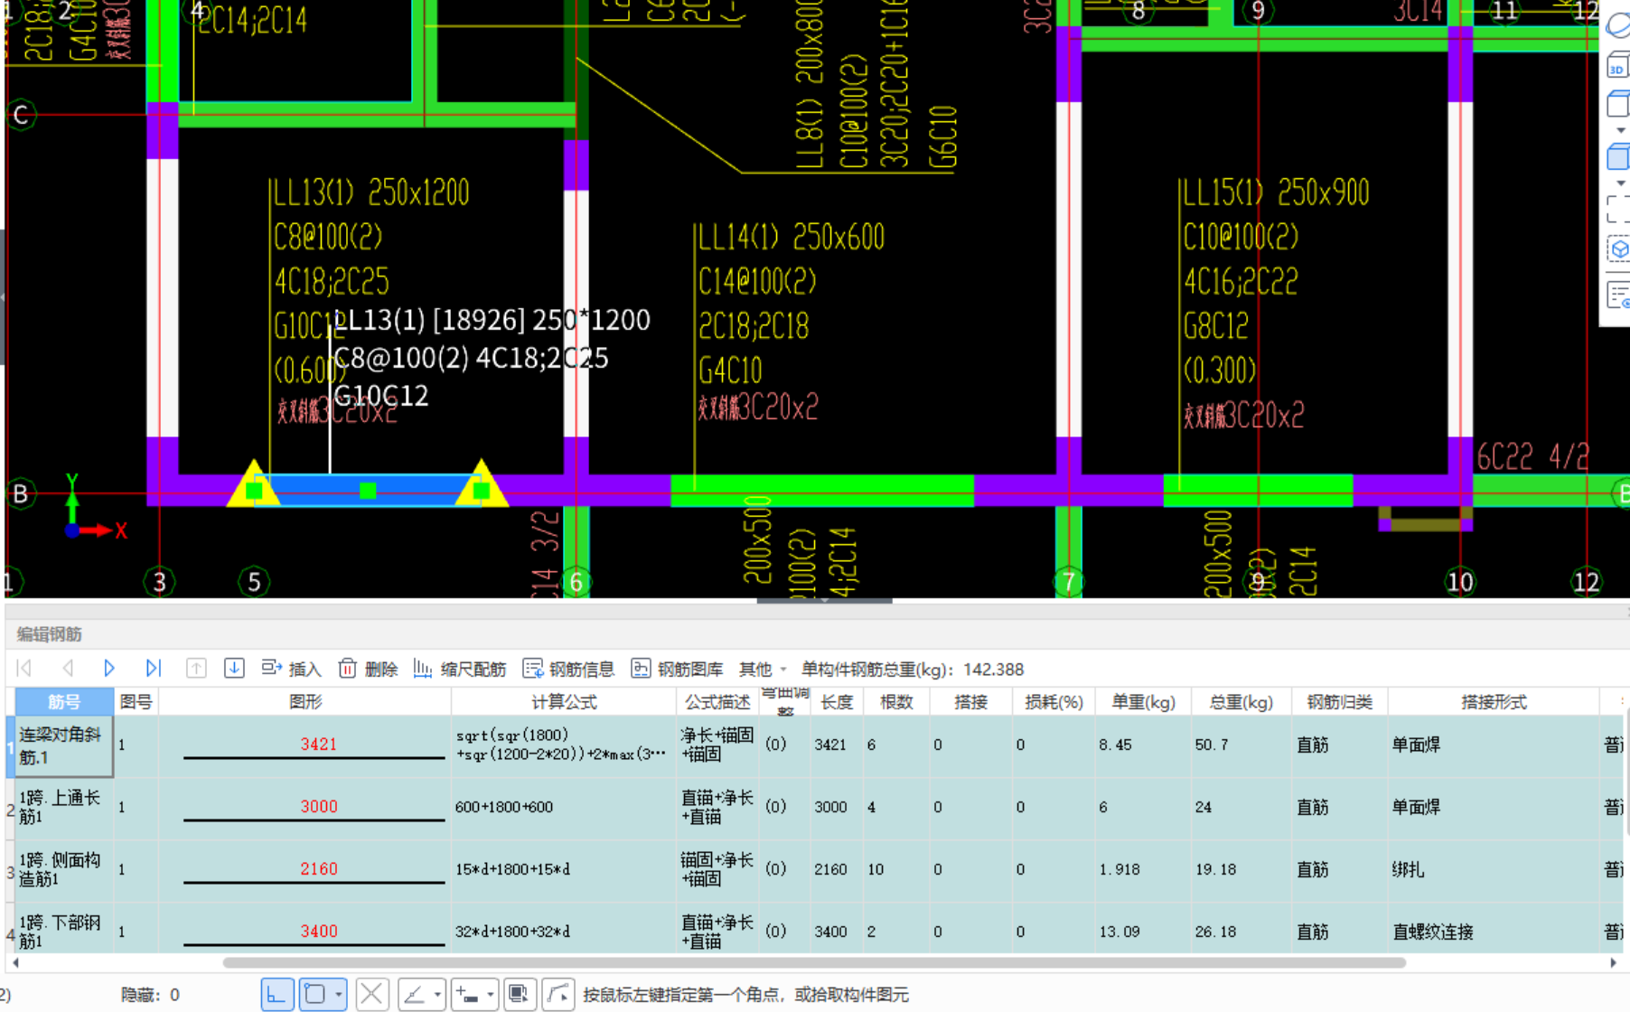Click the orbit view icon in right sidebar

1618,25
